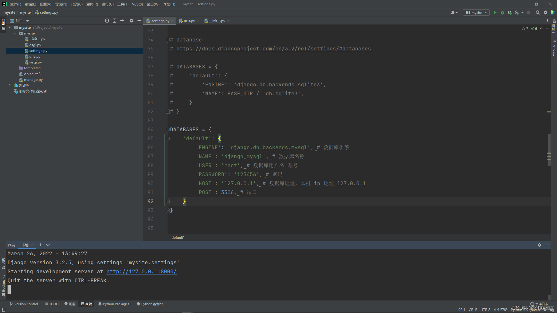The width and height of the screenshot is (557, 313).
Task: Fold the Database comment block line 74
Action: (168, 40)
